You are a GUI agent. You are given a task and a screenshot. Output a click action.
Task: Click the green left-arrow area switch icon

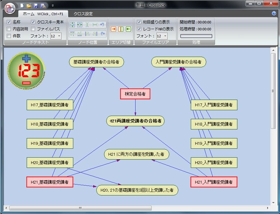(128, 29)
